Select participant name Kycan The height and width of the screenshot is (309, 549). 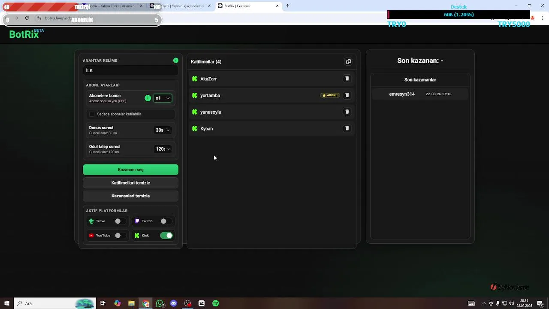coord(206,129)
